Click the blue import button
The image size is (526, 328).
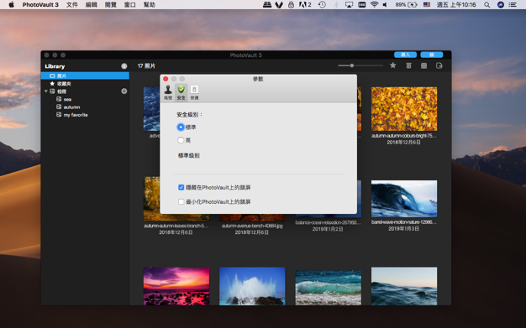tap(405, 55)
